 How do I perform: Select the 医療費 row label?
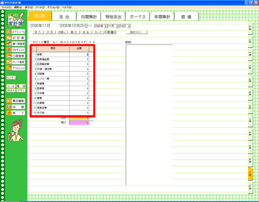coord(41,88)
